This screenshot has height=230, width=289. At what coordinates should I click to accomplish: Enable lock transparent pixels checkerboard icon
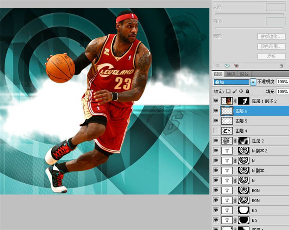(x=228, y=91)
